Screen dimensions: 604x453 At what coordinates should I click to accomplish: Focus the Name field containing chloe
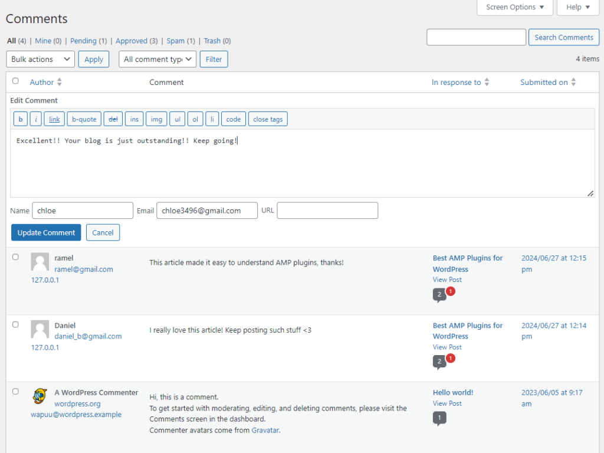click(x=83, y=211)
